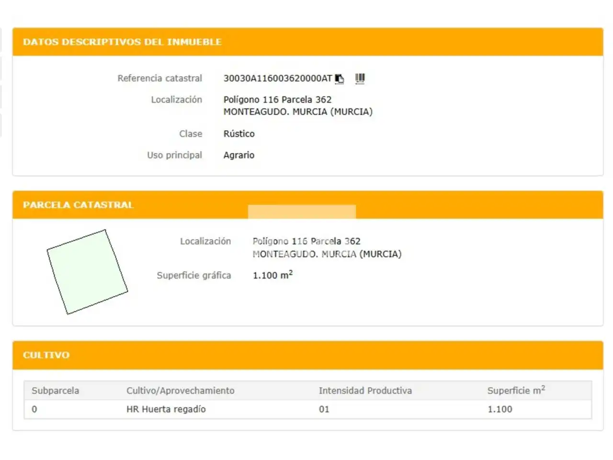Click the 'Referencia catastral' label

point(160,79)
